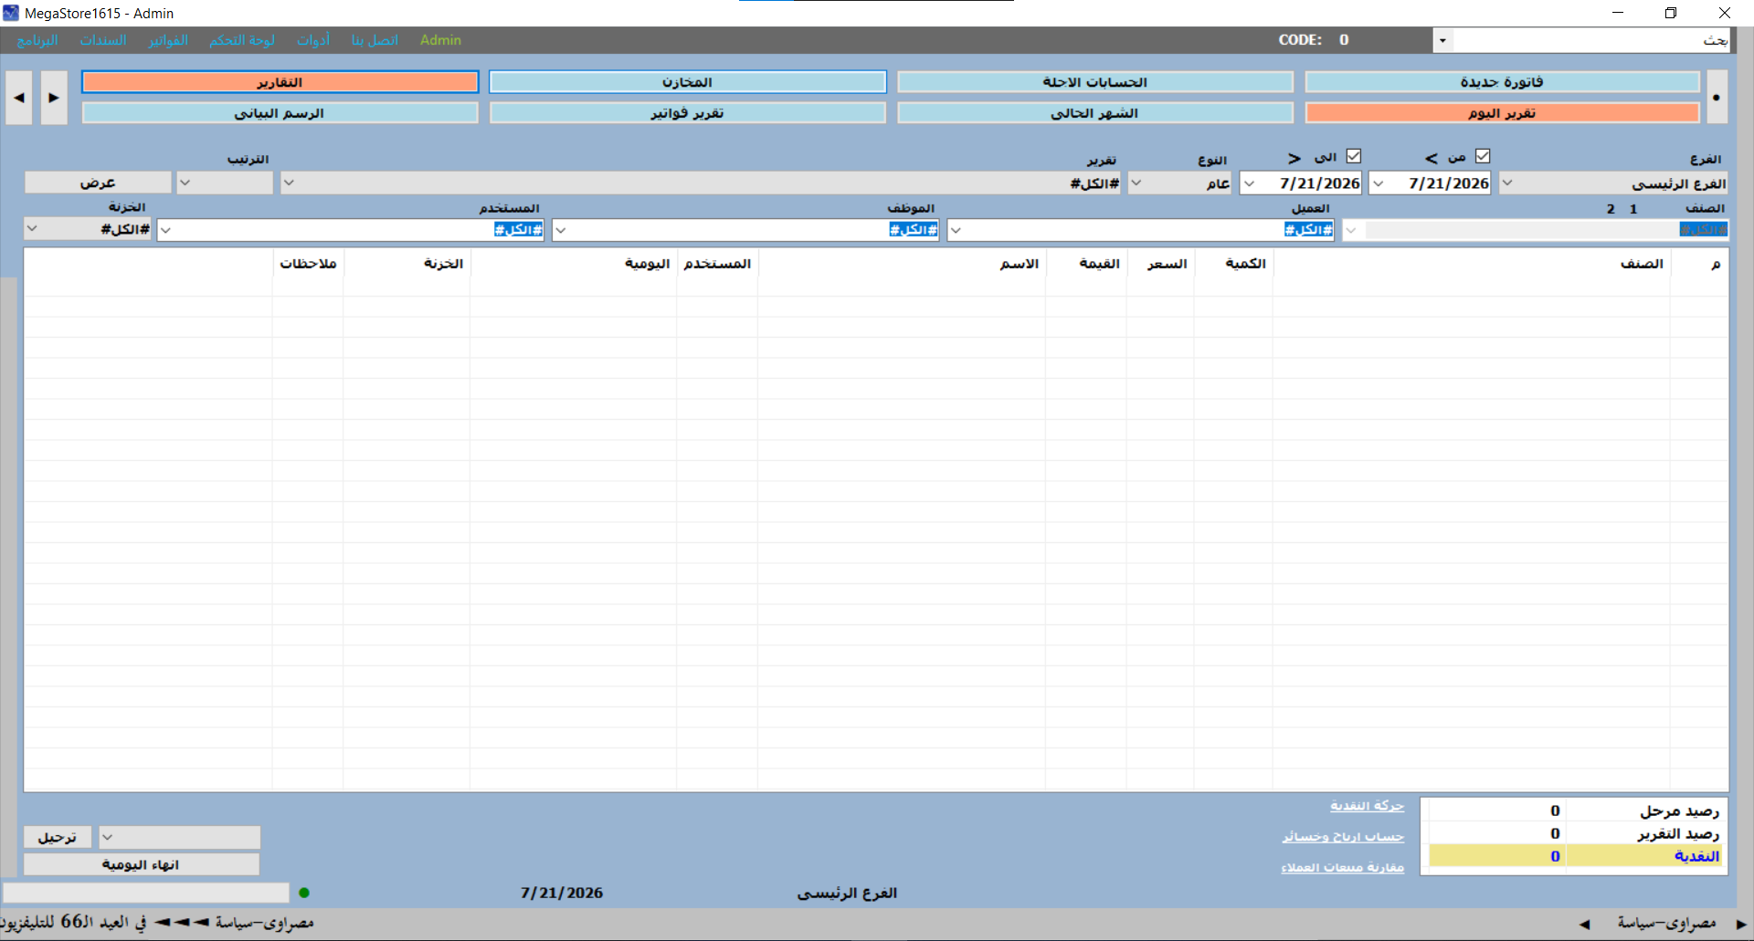Viewport: 1754px width, 941px height.
Task: Open the الحسابات الاجلة tab
Action: click(1095, 82)
